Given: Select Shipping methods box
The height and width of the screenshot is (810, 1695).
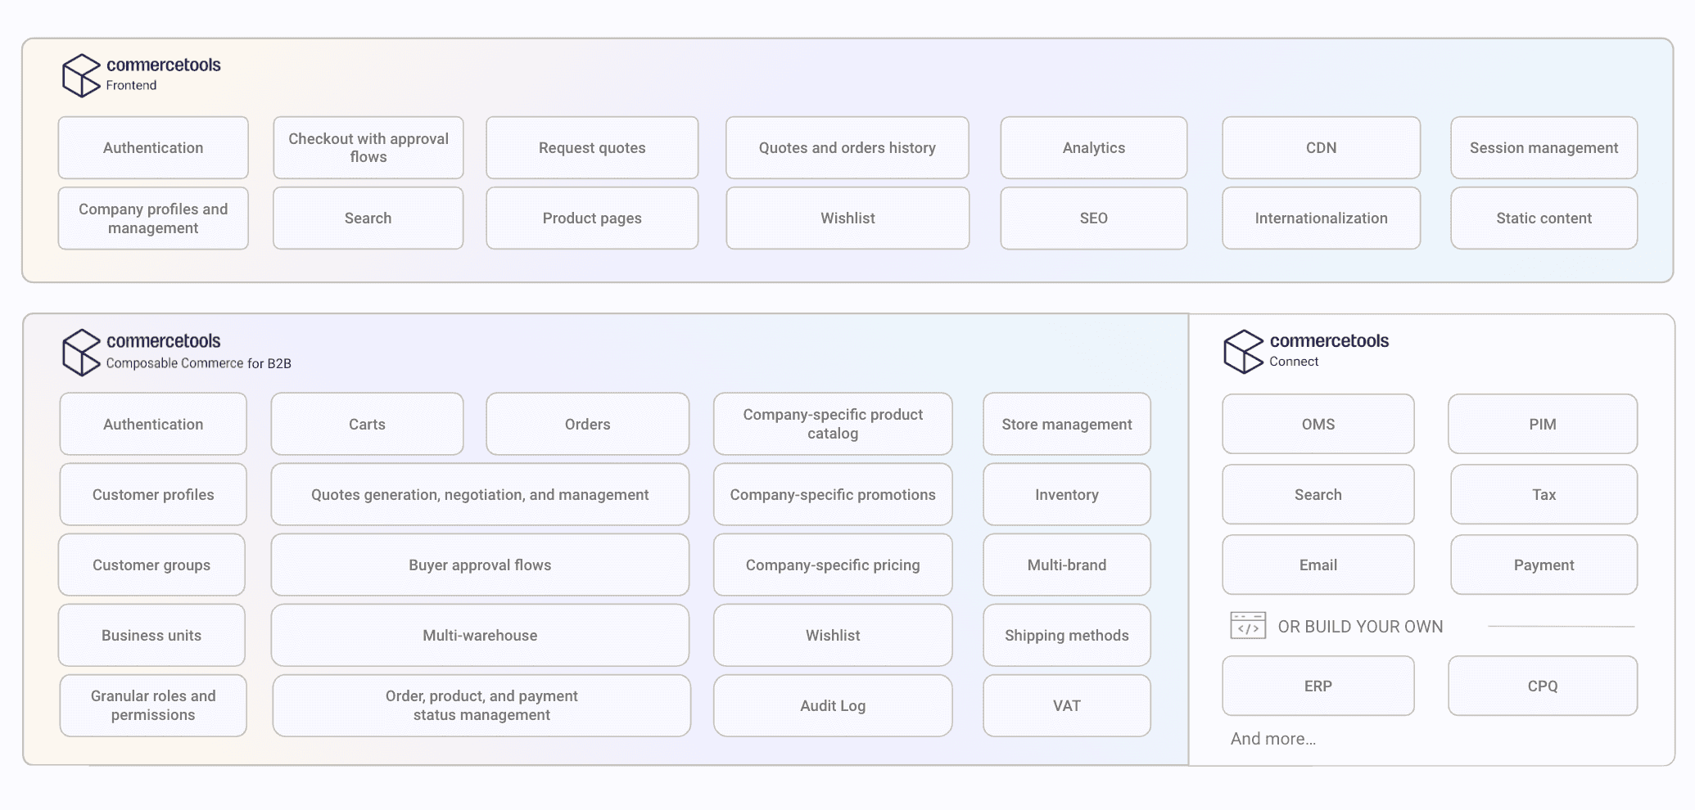Looking at the screenshot, I should pyautogui.click(x=1067, y=635).
